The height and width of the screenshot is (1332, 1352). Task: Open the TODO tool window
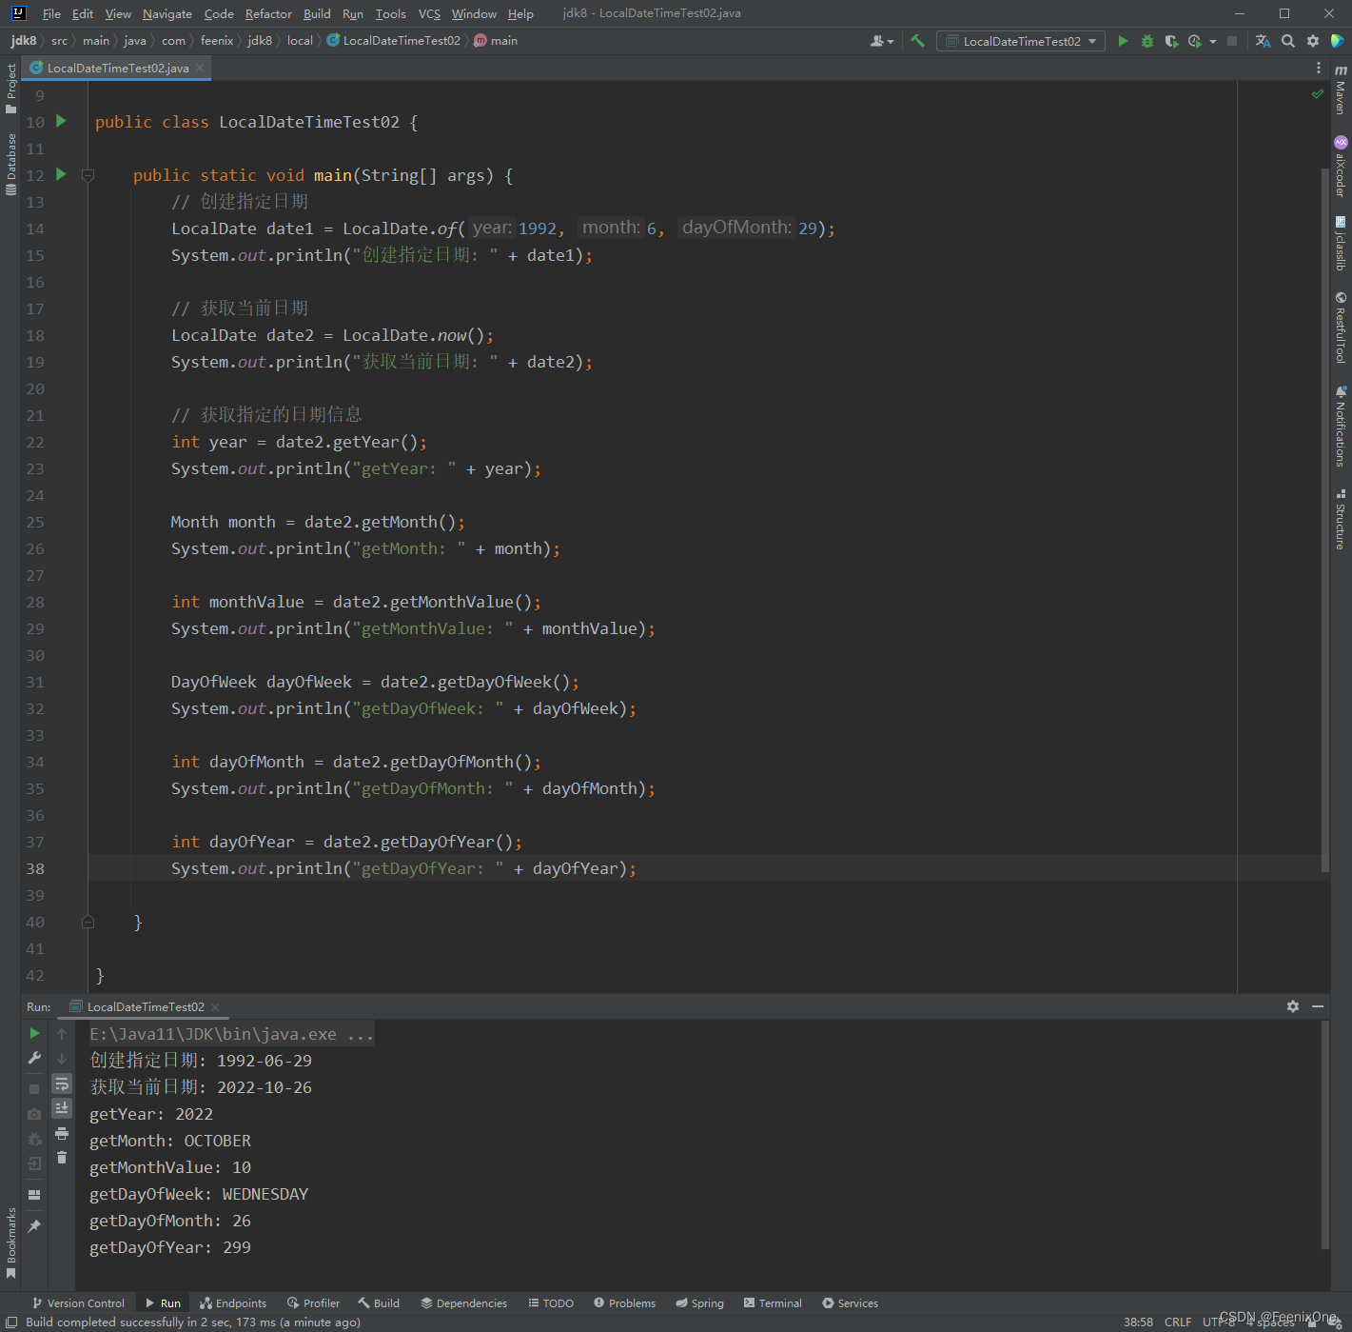(x=551, y=1303)
